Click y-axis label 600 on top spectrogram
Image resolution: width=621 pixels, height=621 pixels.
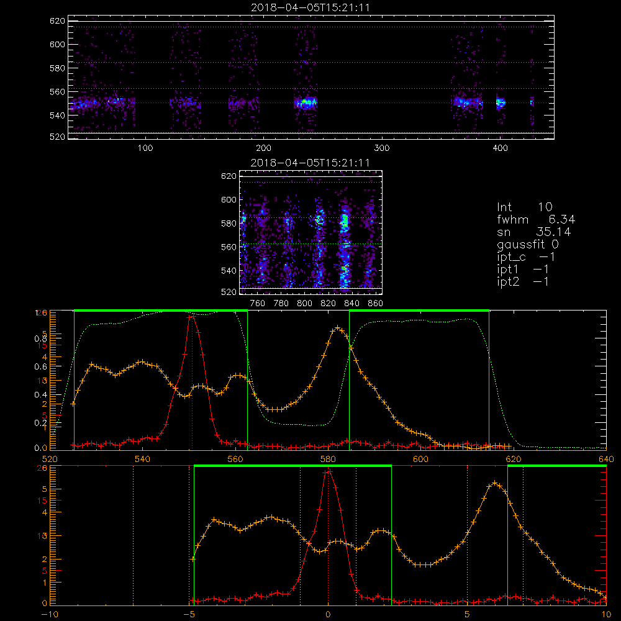tap(57, 44)
